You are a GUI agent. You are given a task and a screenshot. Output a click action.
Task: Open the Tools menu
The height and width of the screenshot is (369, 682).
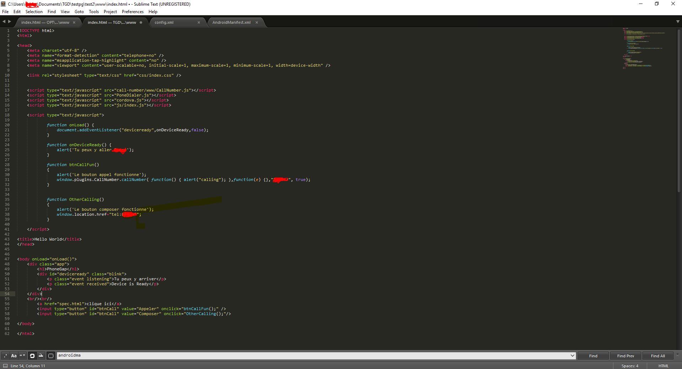pyautogui.click(x=94, y=12)
